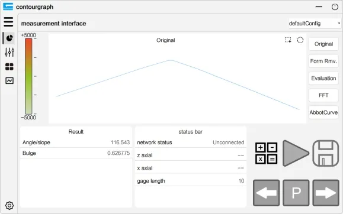Viewport: 343px width, 214px height.
Task: Activate the rectangle selection zoom tool
Action: point(288,40)
